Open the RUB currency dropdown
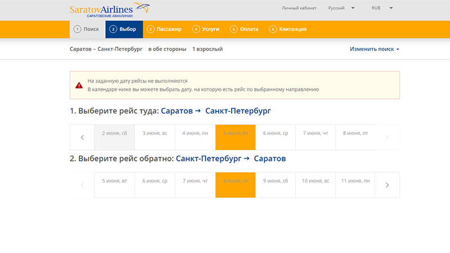 [x=382, y=8]
